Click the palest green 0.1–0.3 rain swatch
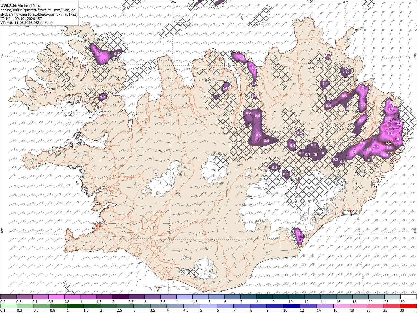Image resolution: width=417 pixels, height=313 pixels. [x=8, y=306]
